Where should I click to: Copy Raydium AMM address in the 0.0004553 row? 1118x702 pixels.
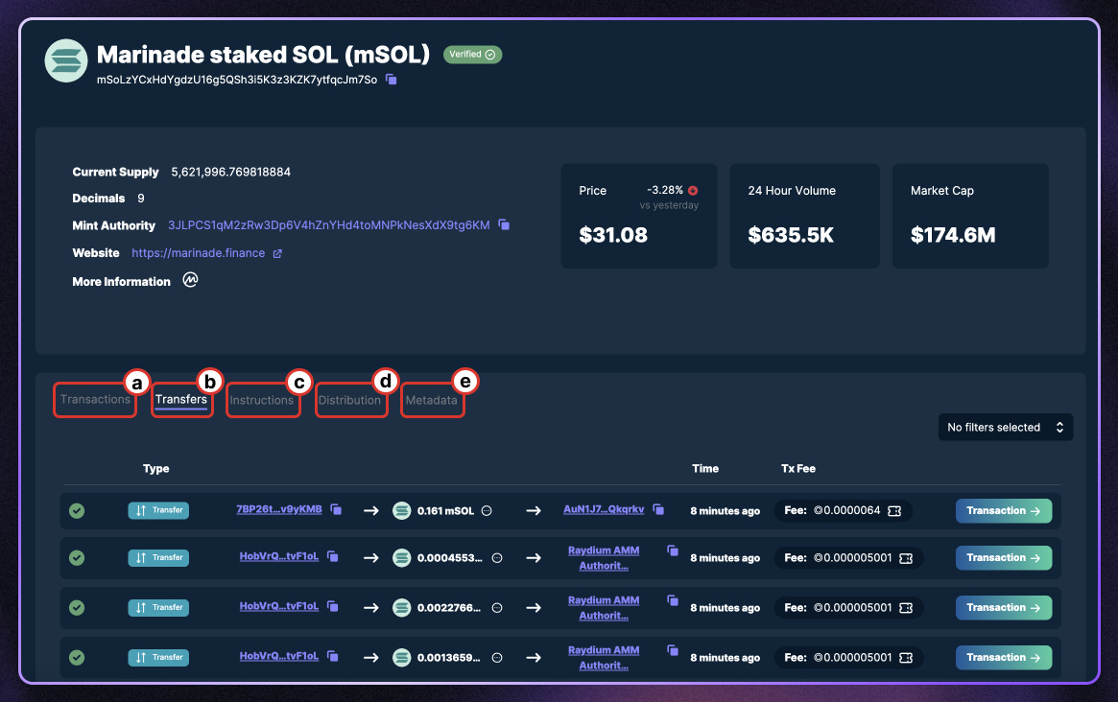pyautogui.click(x=673, y=550)
